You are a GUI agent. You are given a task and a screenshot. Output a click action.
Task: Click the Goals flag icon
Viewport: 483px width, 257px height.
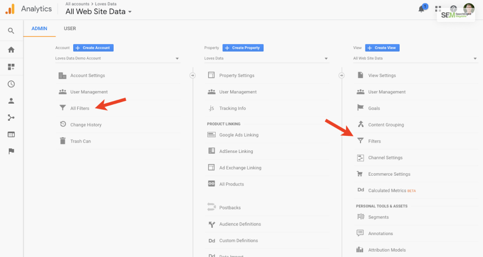(360, 108)
